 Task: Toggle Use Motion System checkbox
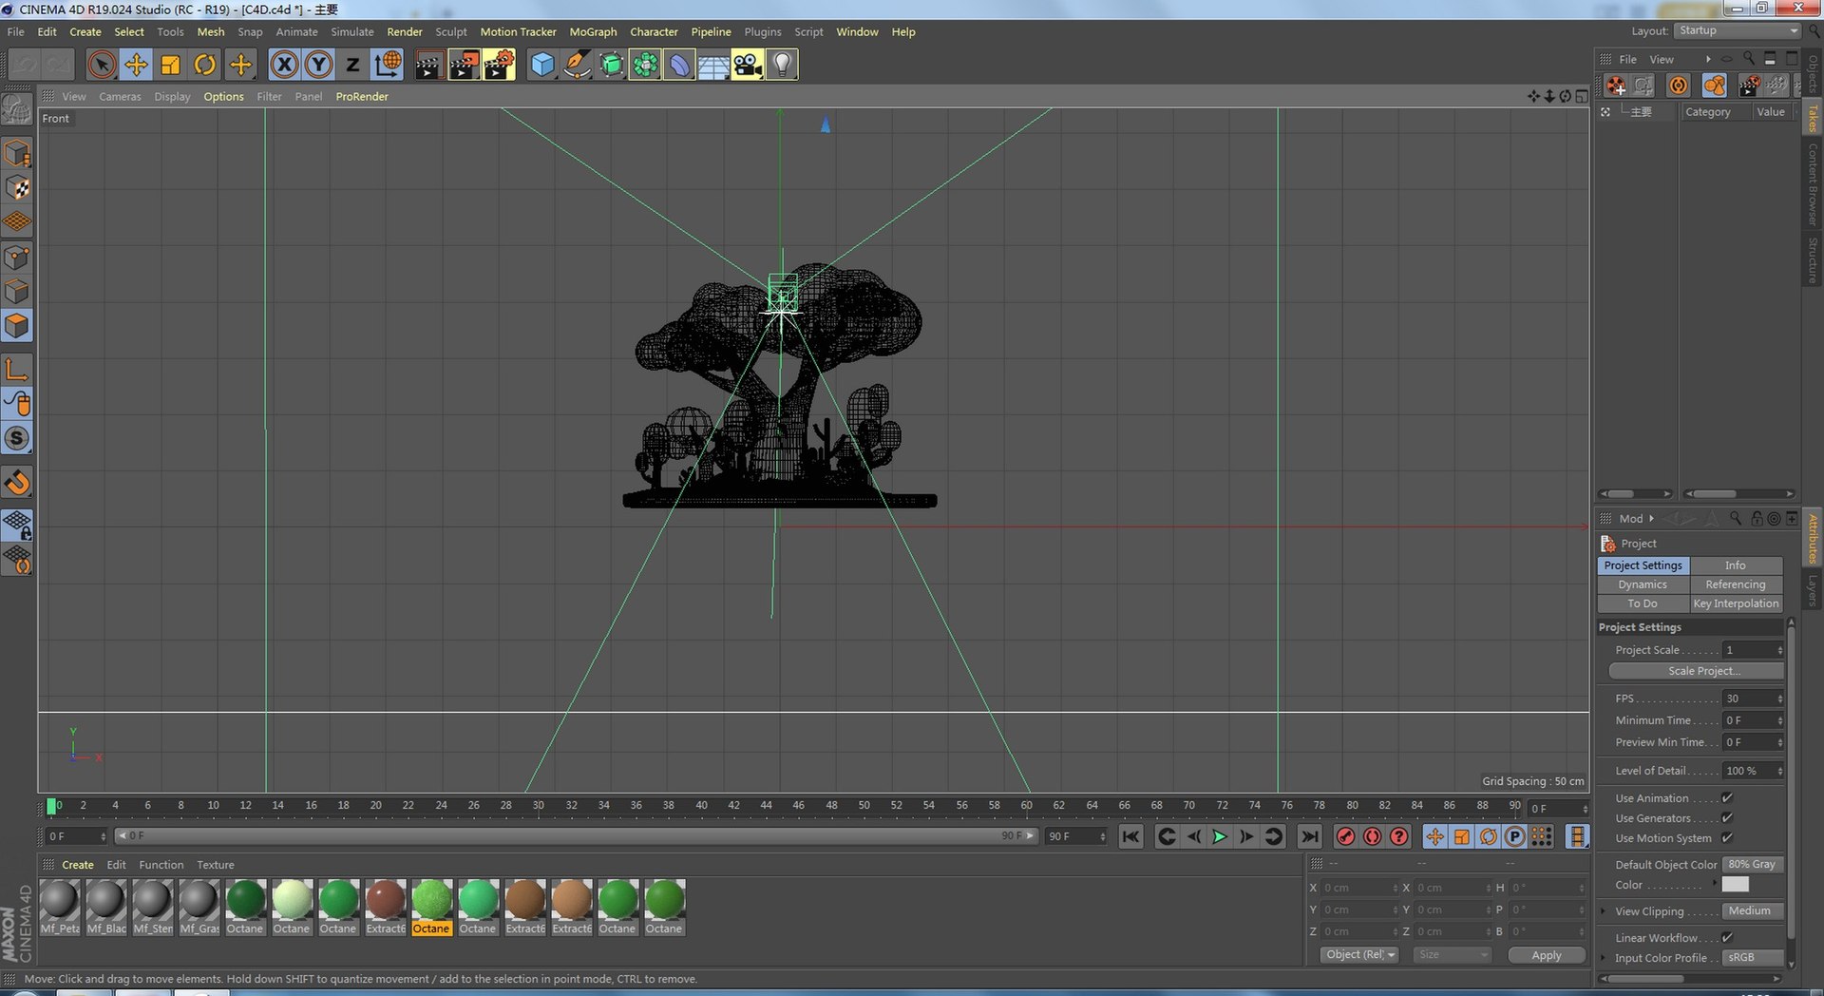tap(1727, 838)
